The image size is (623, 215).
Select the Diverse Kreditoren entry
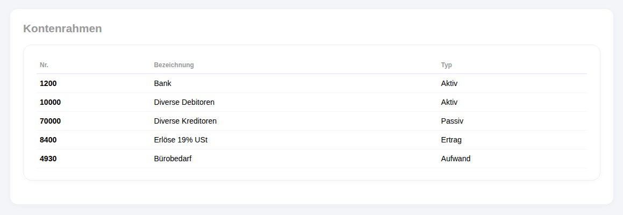[x=185, y=121]
